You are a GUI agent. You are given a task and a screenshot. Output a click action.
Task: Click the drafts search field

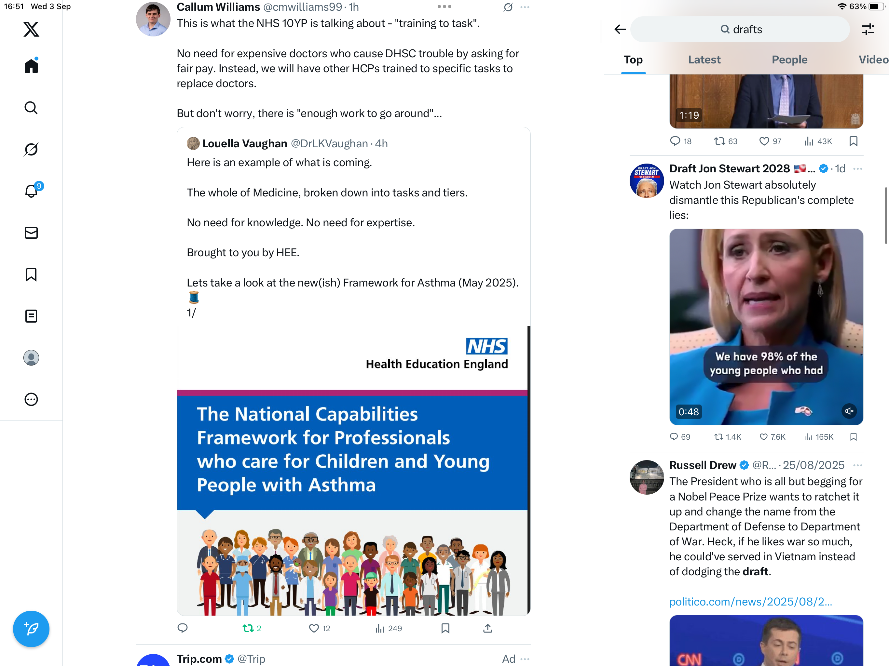[x=740, y=29]
